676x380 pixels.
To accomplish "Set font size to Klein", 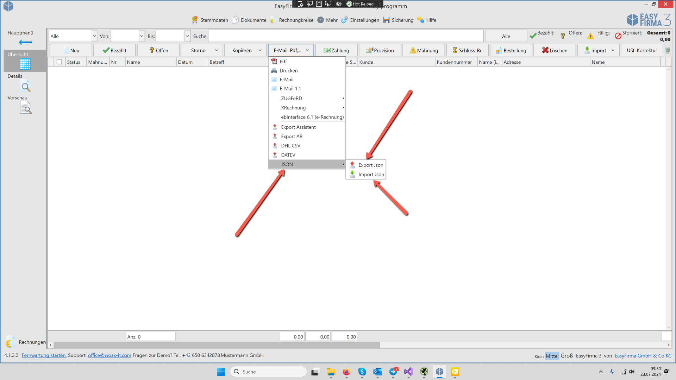I will (539, 356).
